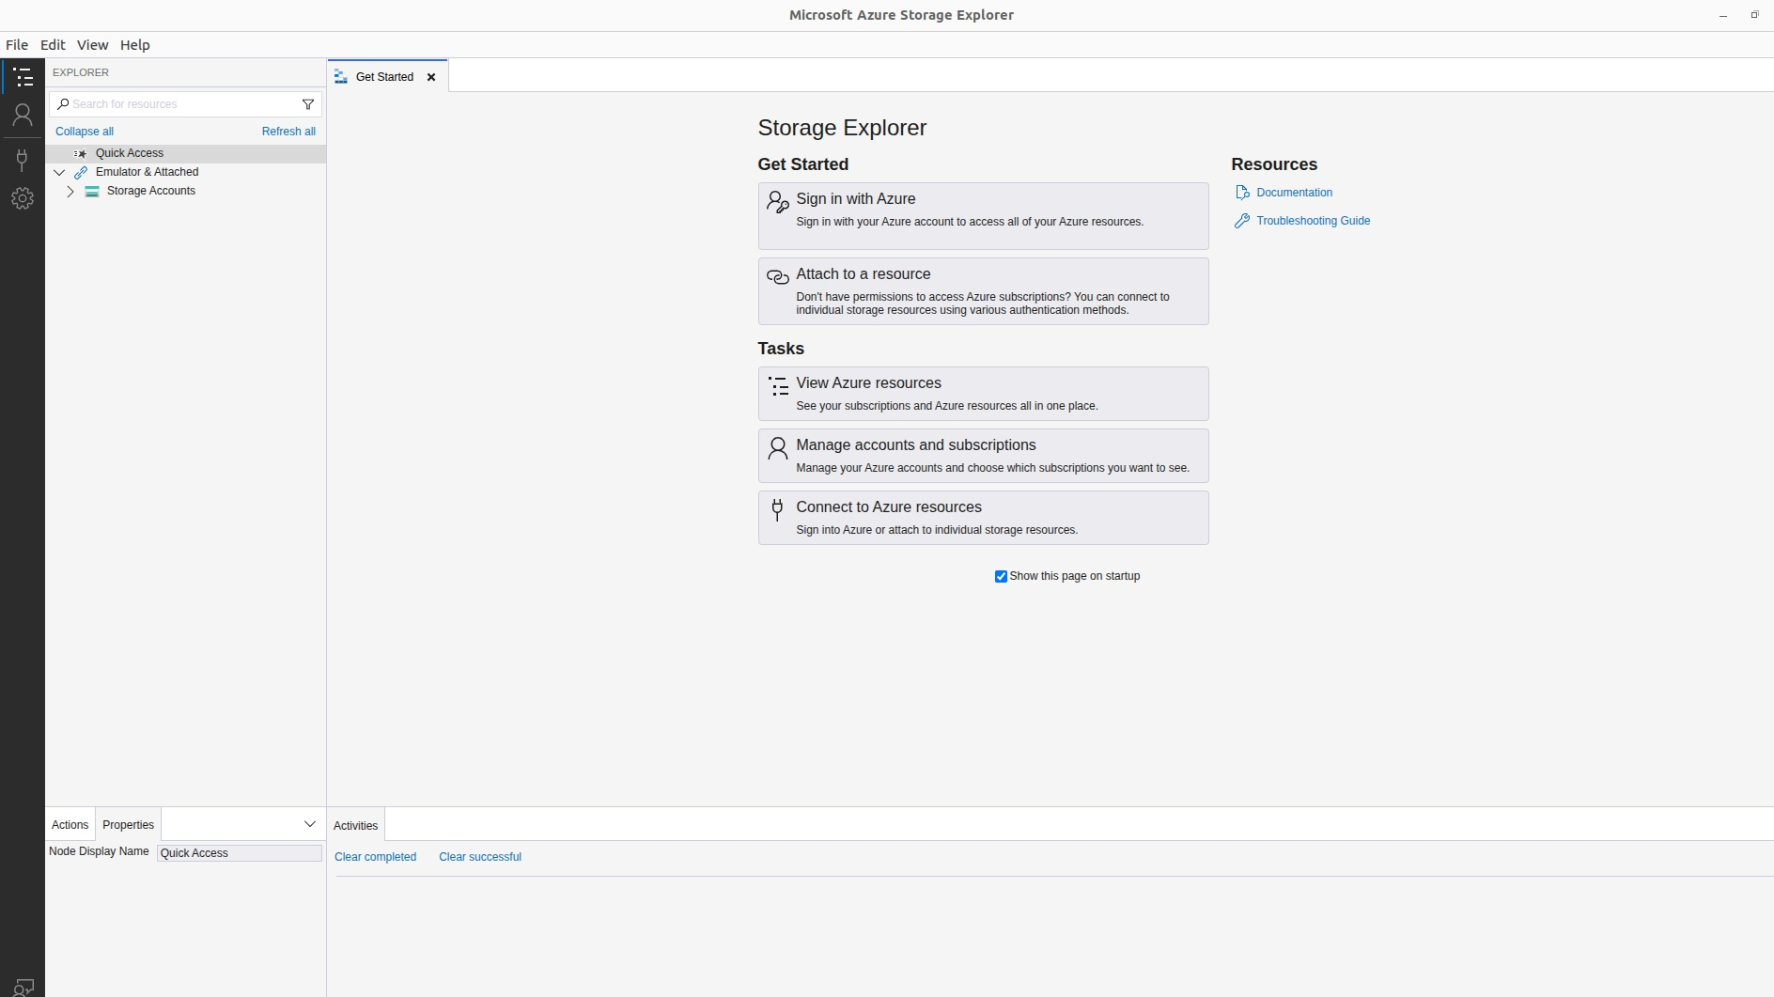Screen dimensions: 1774x997
Task: Open the File menu
Action: (x=17, y=45)
